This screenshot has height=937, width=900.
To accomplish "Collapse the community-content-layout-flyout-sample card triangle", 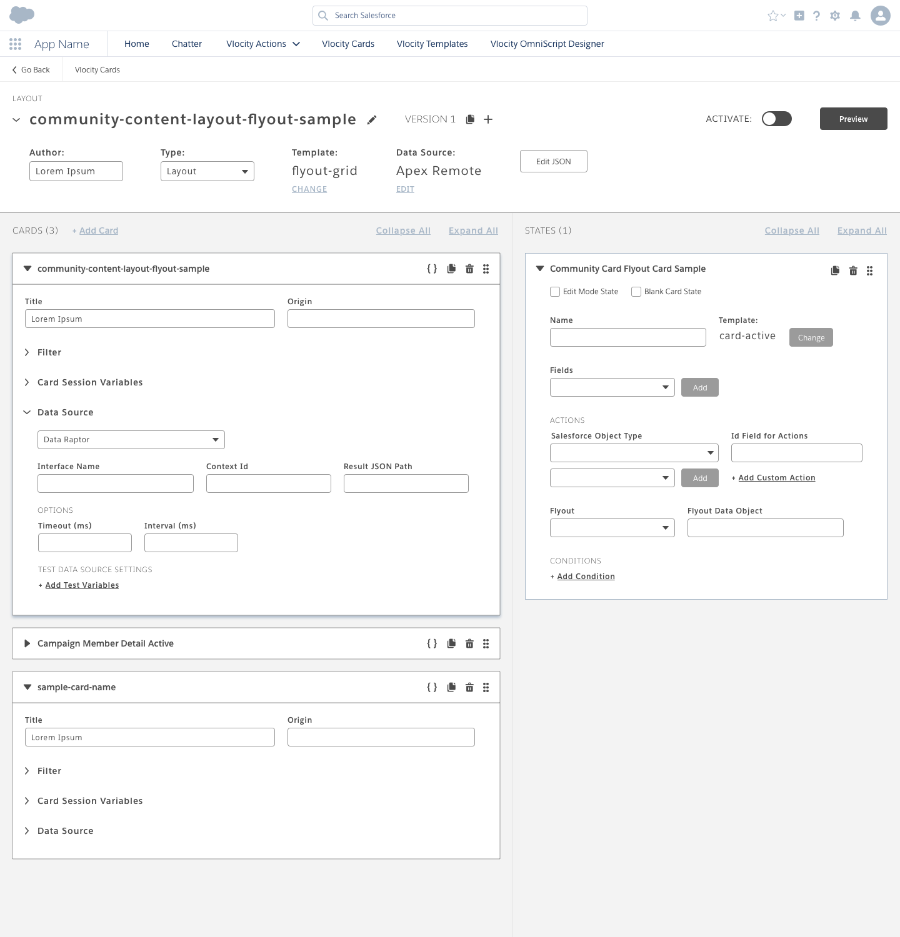I will (27, 269).
